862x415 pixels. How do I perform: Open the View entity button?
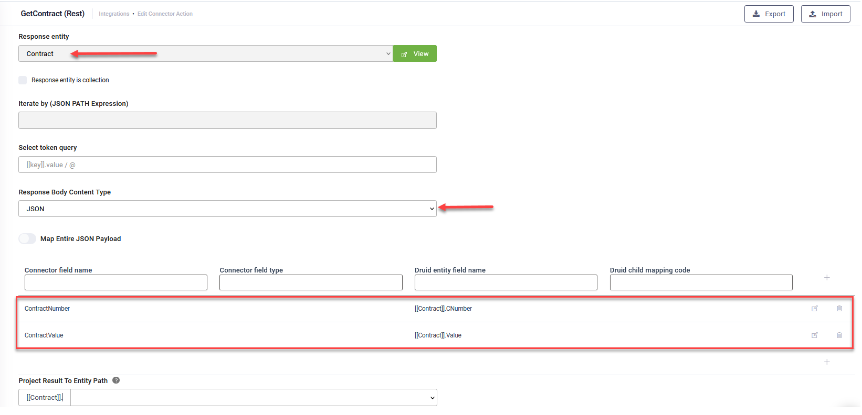[x=415, y=53]
